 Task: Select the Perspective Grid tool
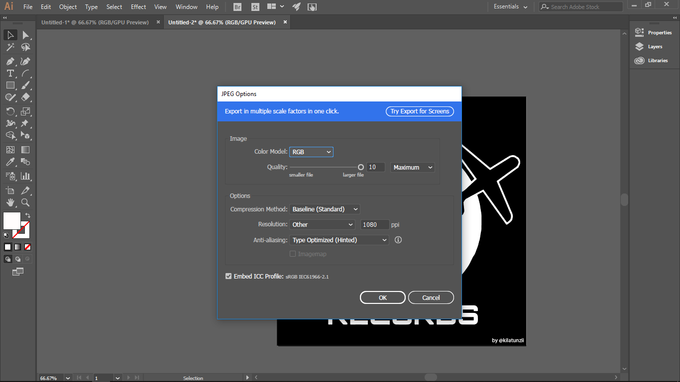(x=25, y=135)
